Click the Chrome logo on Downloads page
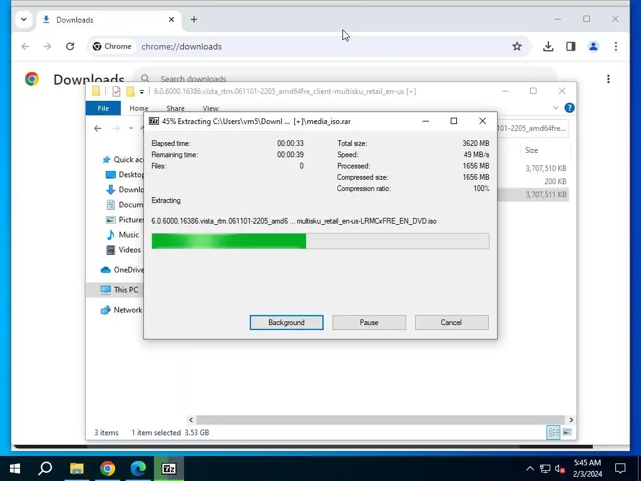This screenshot has width=641, height=481. (x=32, y=79)
